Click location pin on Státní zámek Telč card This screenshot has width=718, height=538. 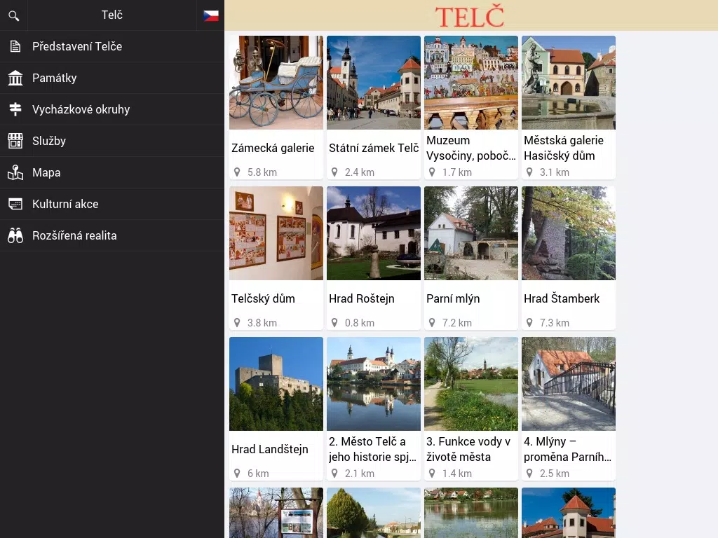[334, 172]
